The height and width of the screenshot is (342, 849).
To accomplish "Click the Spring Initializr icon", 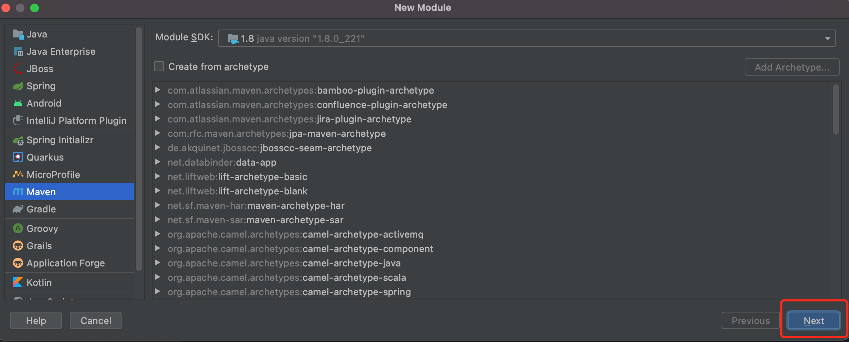I will click(x=18, y=140).
